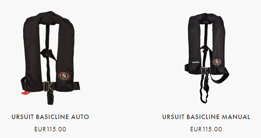Click the metal waist buckle on Auto vest
The height and width of the screenshot is (138, 261).
point(49,86)
